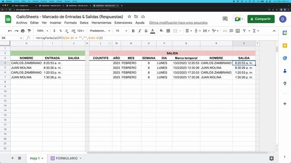Open Maps in the side panel

(285, 83)
